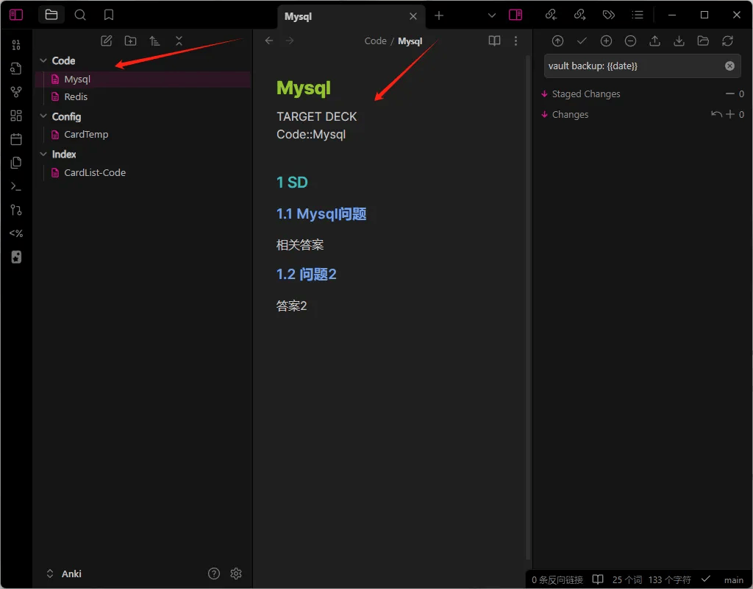The height and width of the screenshot is (589, 753).
Task: Open the graph view
Action: pos(16,92)
